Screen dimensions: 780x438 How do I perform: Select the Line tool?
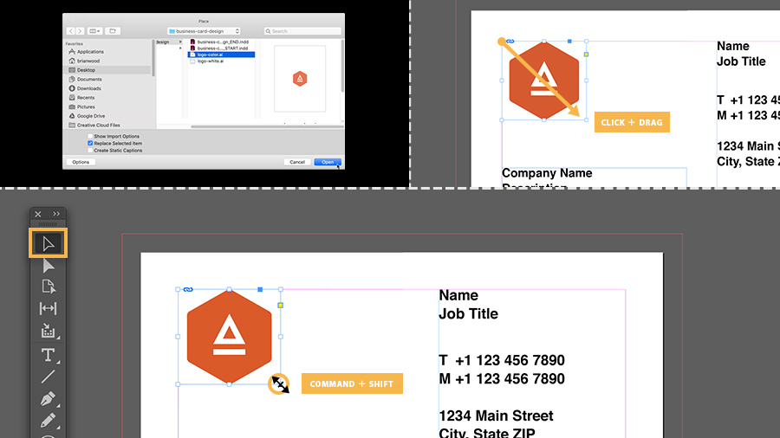[49, 377]
